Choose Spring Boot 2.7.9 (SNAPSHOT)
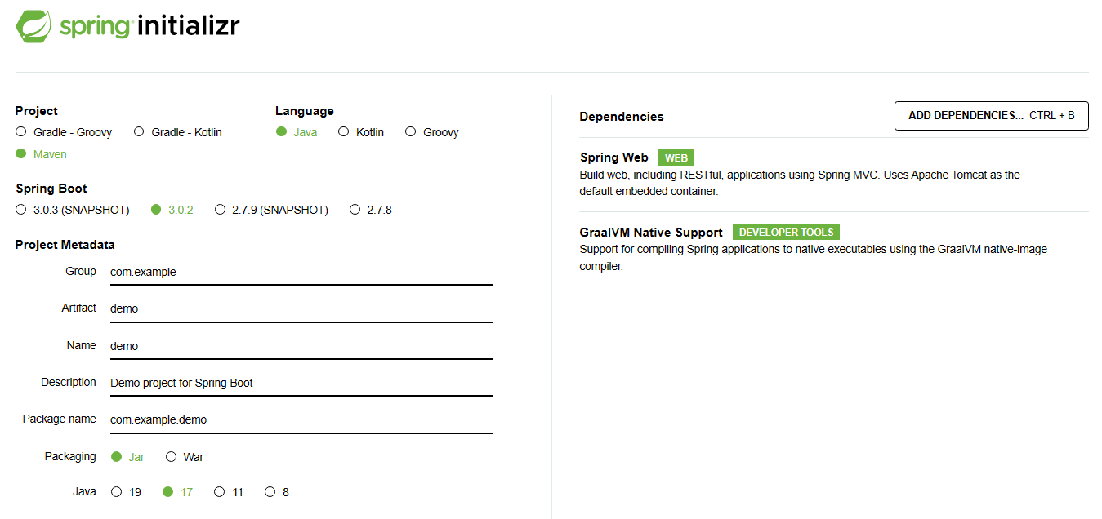 pyautogui.click(x=220, y=210)
